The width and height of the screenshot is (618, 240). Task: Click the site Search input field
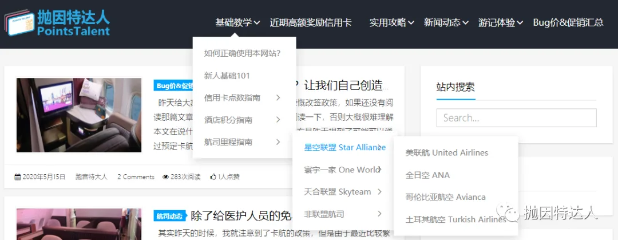pos(516,117)
